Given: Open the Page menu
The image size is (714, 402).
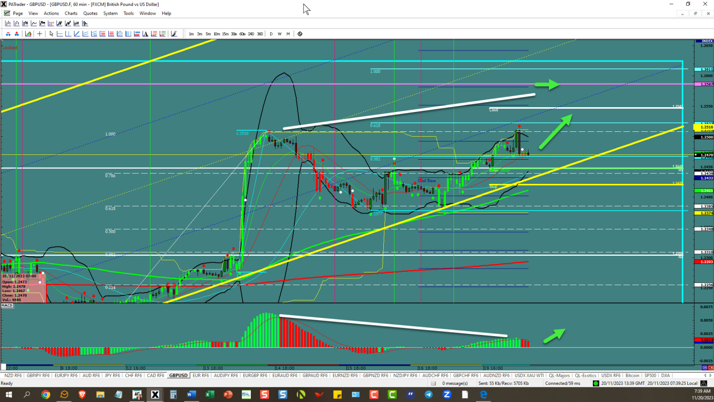Looking at the screenshot, I should pyautogui.click(x=18, y=13).
